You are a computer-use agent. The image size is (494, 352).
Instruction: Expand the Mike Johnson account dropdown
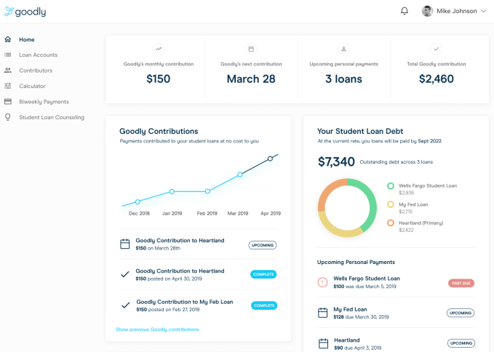pos(484,11)
